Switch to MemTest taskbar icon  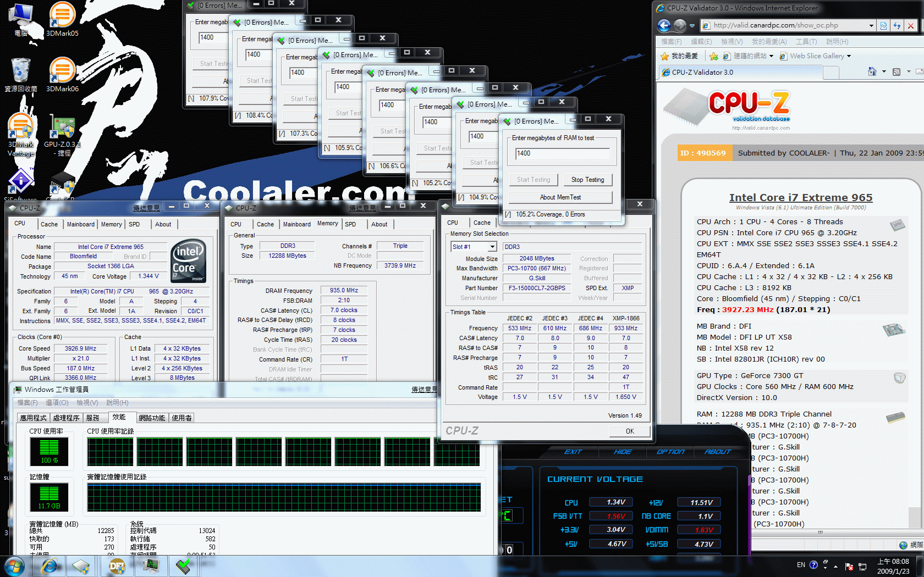pos(183,566)
